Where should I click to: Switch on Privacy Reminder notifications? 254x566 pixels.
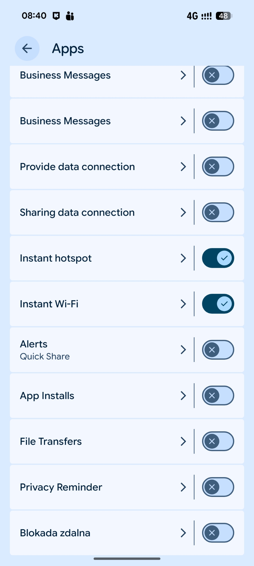click(218, 487)
